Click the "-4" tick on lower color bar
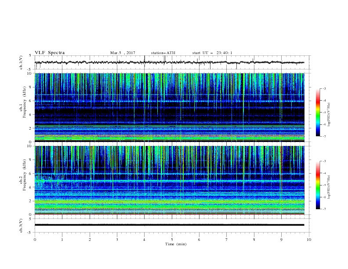This screenshot has width=348, height=269. 324,173
